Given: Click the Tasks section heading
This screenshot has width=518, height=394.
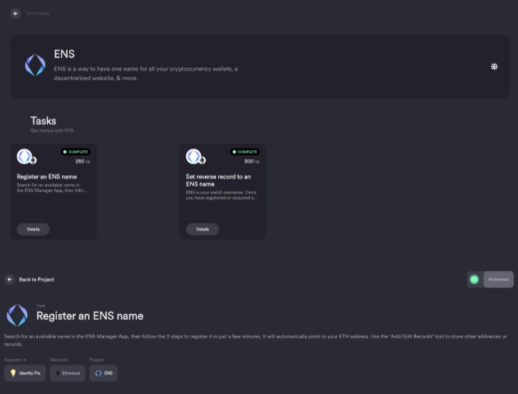Looking at the screenshot, I should click(x=43, y=121).
